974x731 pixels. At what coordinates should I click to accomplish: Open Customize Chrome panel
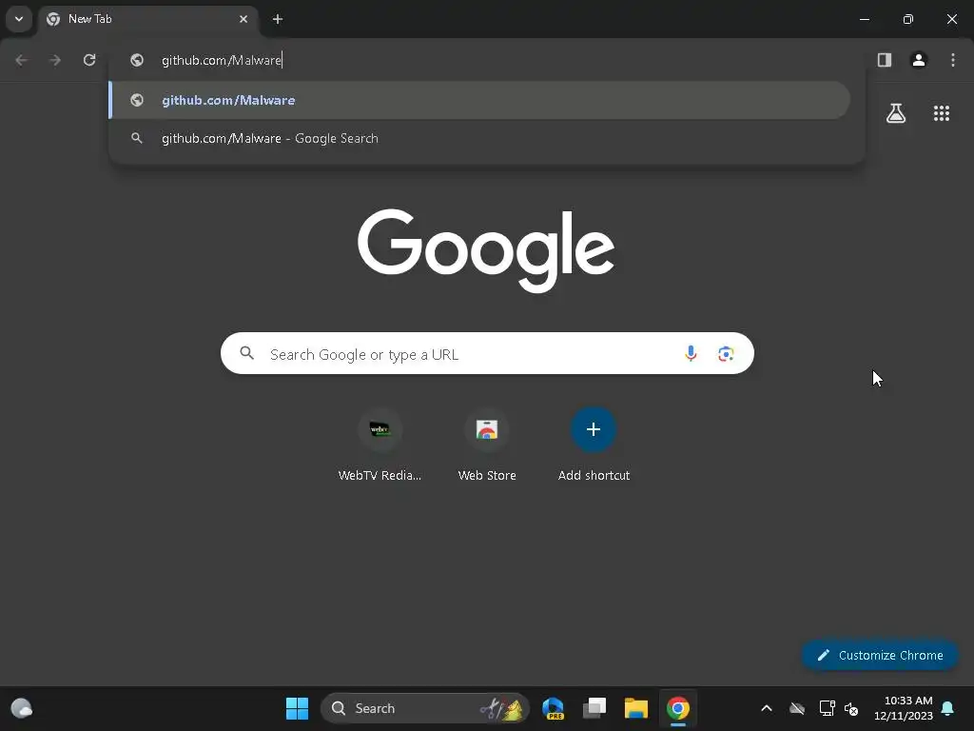[x=880, y=655]
